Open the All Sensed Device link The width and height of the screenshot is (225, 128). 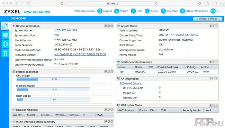coord(130,83)
